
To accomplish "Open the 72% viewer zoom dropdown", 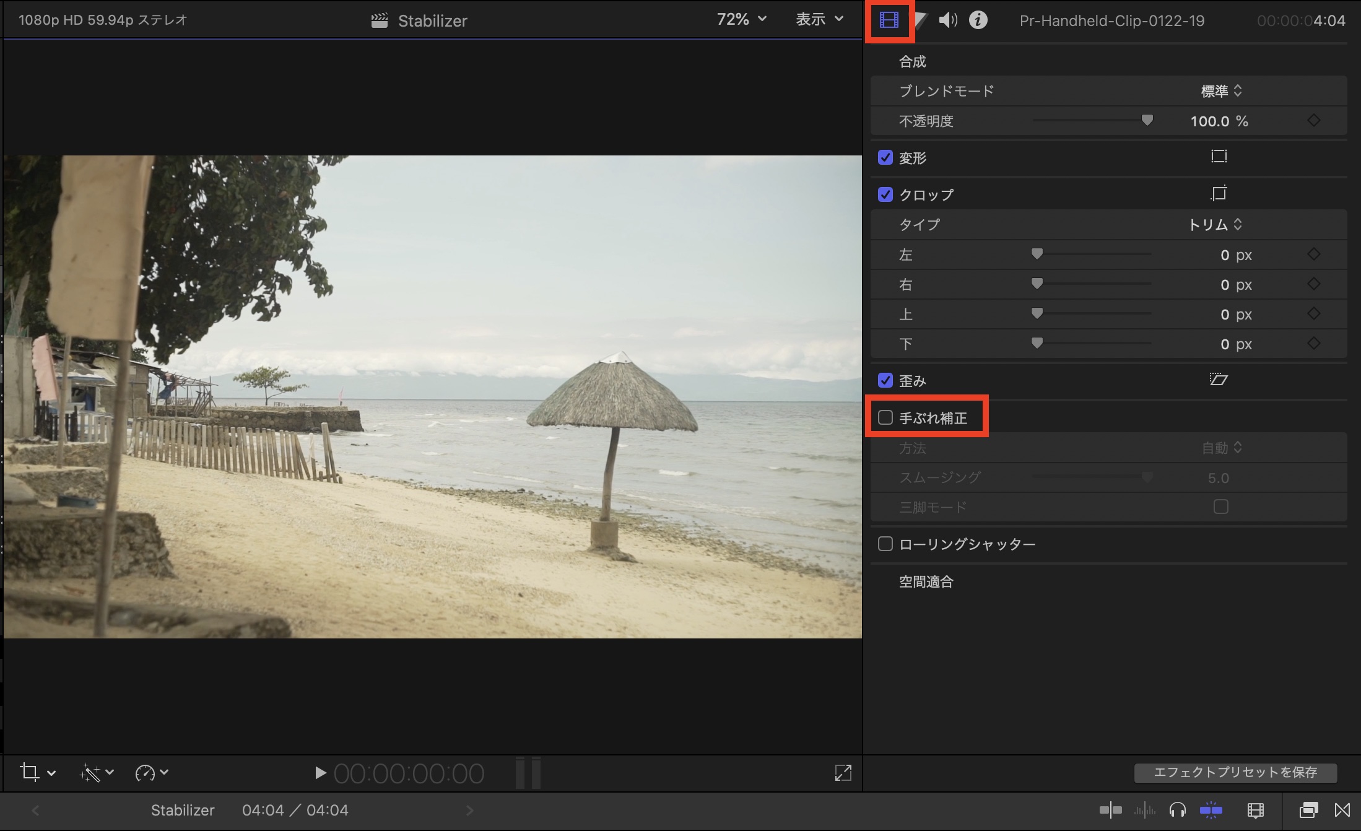I will 741,20.
